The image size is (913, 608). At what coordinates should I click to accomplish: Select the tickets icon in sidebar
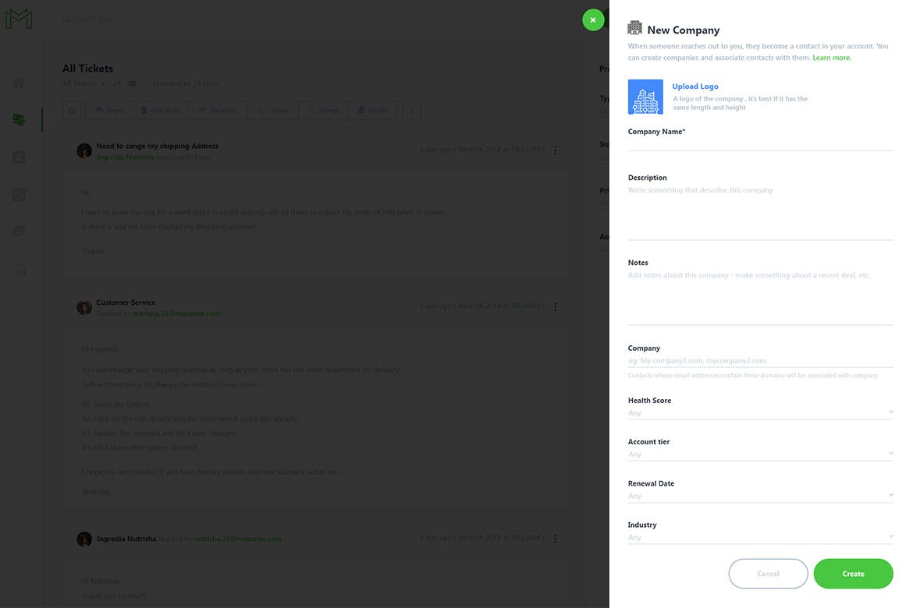click(x=19, y=119)
